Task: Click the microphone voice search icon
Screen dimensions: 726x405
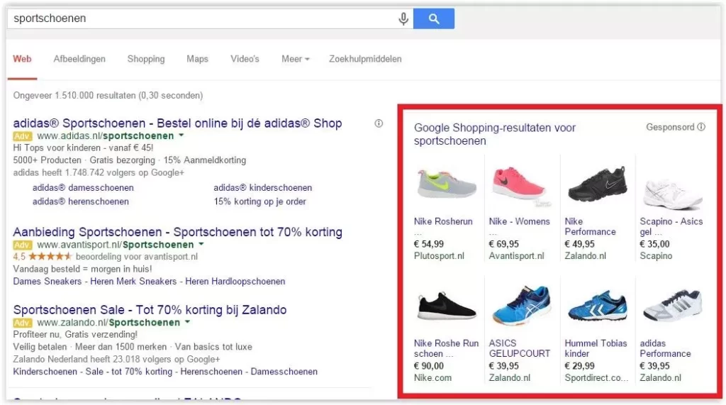Action: pyautogui.click(x=403, y=19)
